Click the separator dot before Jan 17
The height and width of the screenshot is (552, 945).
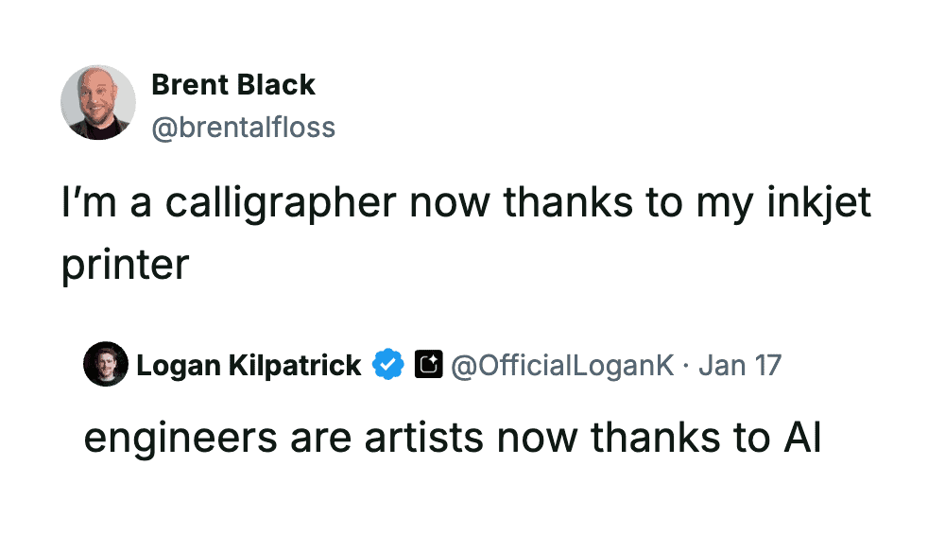click(685, 365)
